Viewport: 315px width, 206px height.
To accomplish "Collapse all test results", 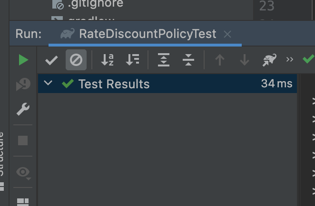I will pos(188,60).
